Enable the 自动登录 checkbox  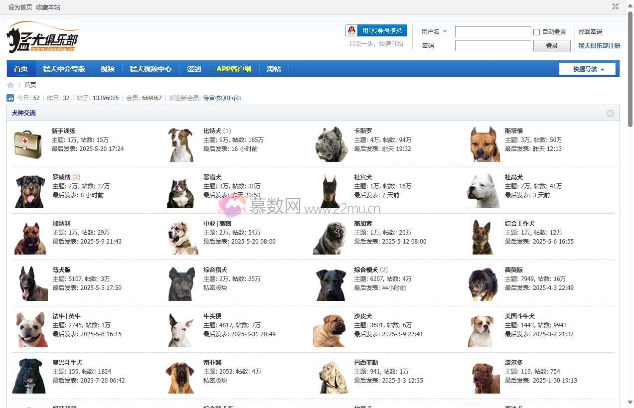(536, 31)
